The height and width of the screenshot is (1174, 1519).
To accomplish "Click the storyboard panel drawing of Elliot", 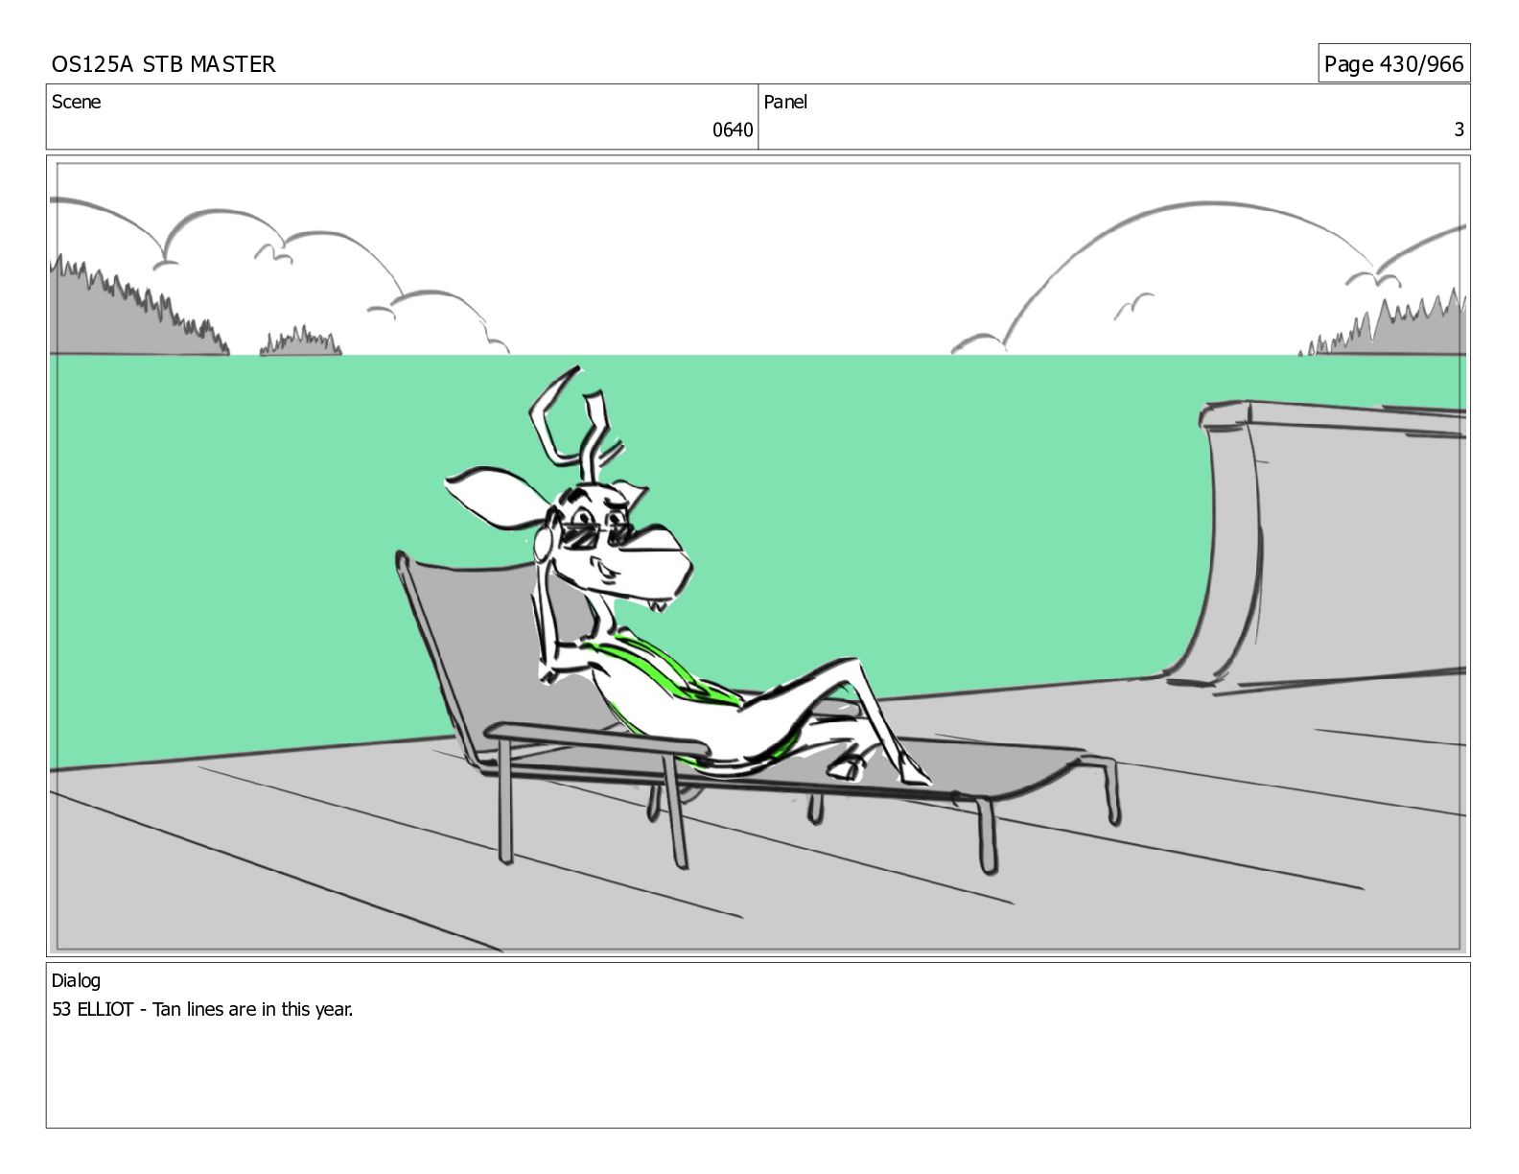I will (758, 555).
